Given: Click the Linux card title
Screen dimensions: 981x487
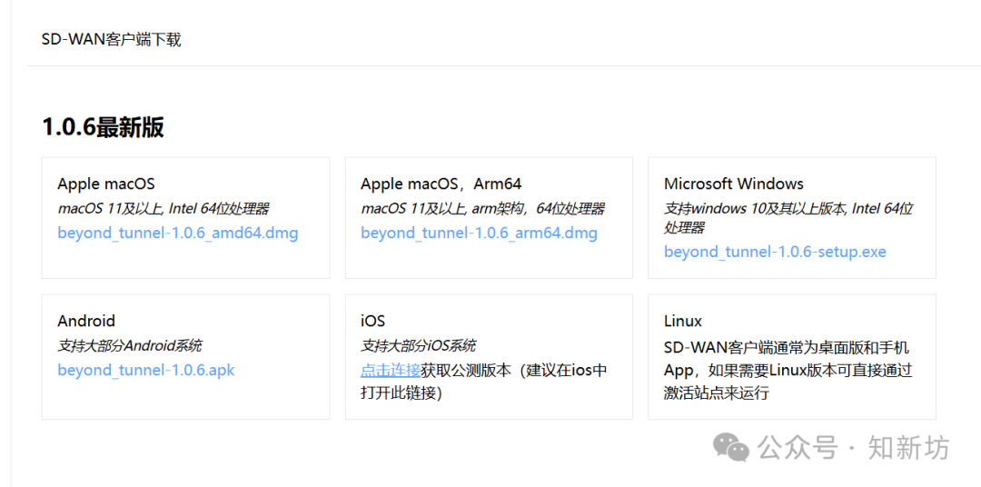Looking at the screenshot, I should coord(683,321).
